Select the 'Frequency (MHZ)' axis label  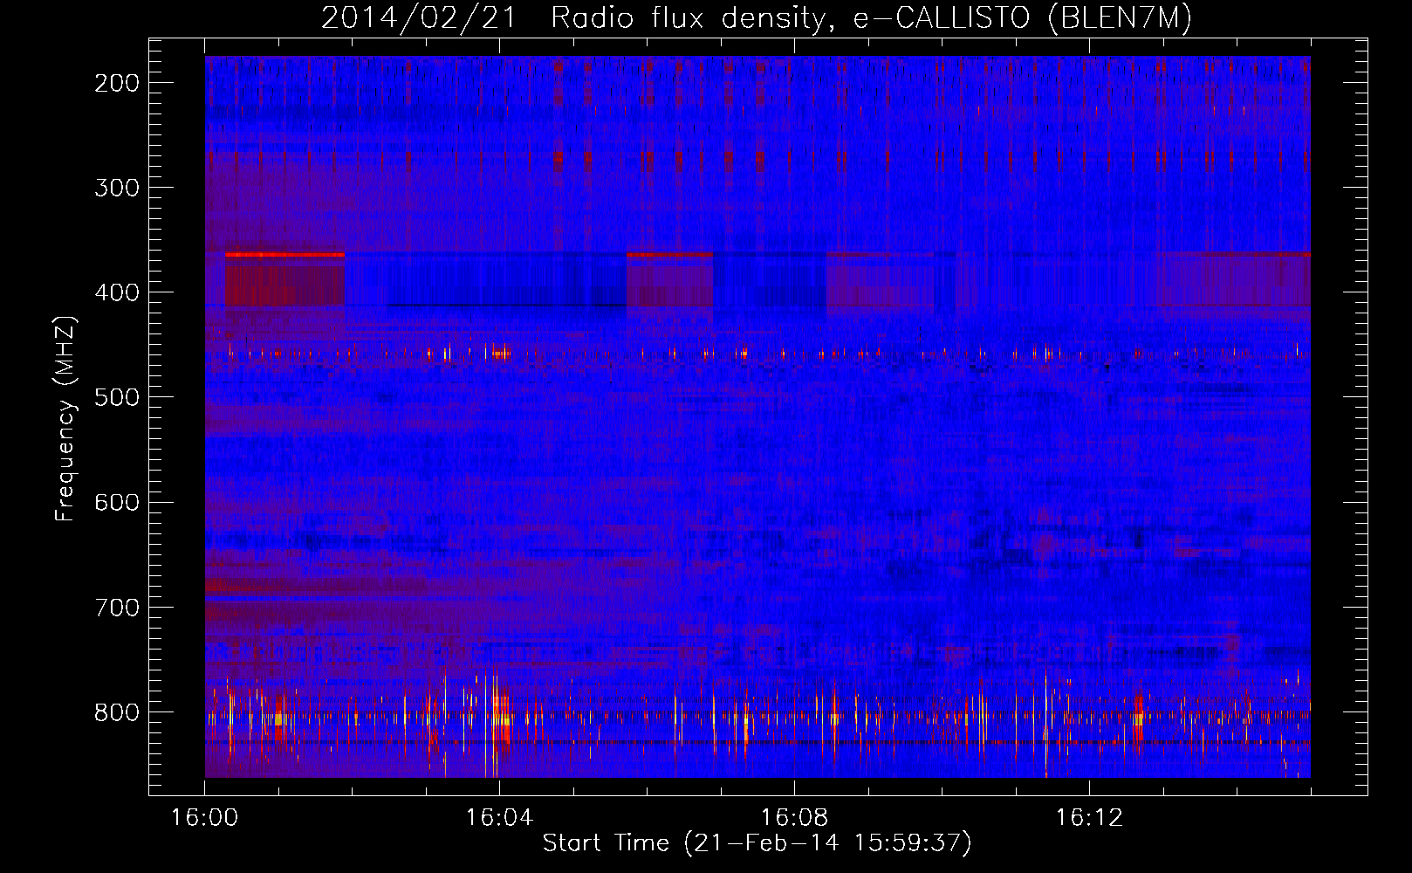click(65, 419)
